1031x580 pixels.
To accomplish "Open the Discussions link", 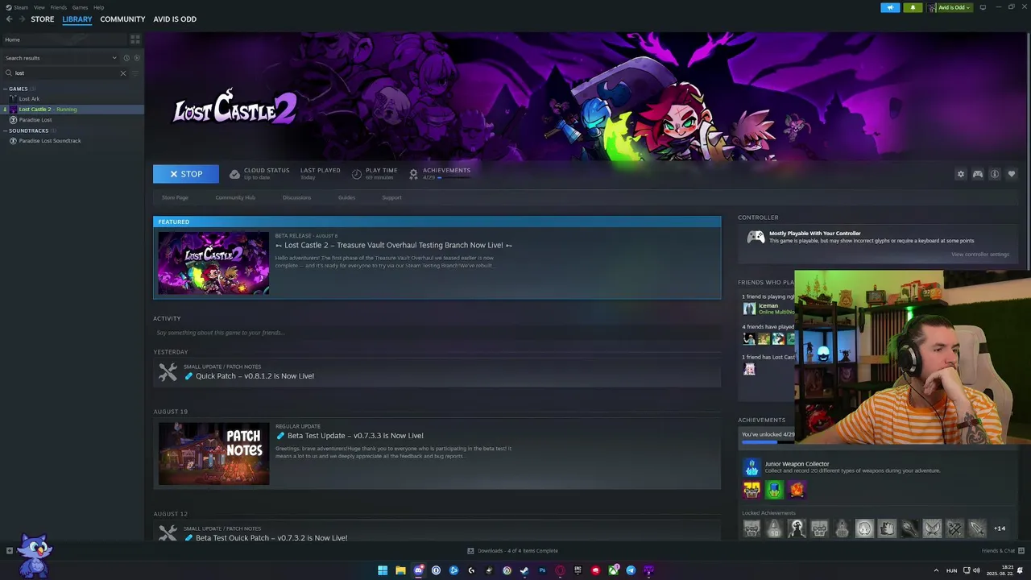I will 296,197.
